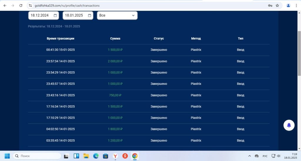Viewport: 301px width, 161px height.
Task: Select the transaction time 17:16:34 14-01-2025
Action: coord(61,106)
